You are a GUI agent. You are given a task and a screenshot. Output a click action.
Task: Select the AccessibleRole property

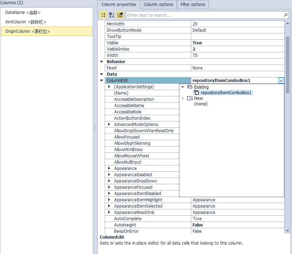click(142, 112)
